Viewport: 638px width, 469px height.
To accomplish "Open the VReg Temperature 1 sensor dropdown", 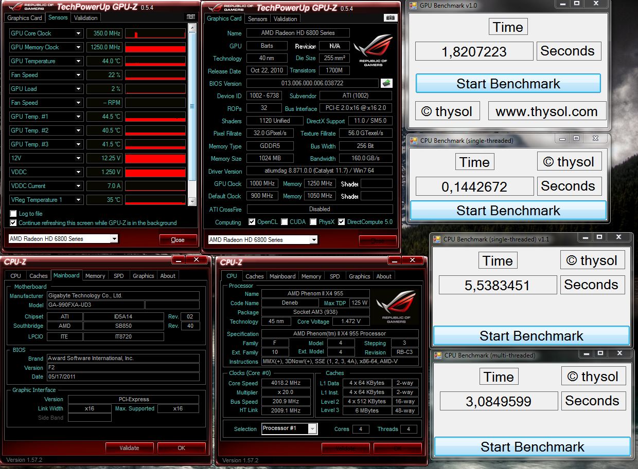I will coord(79,200).
